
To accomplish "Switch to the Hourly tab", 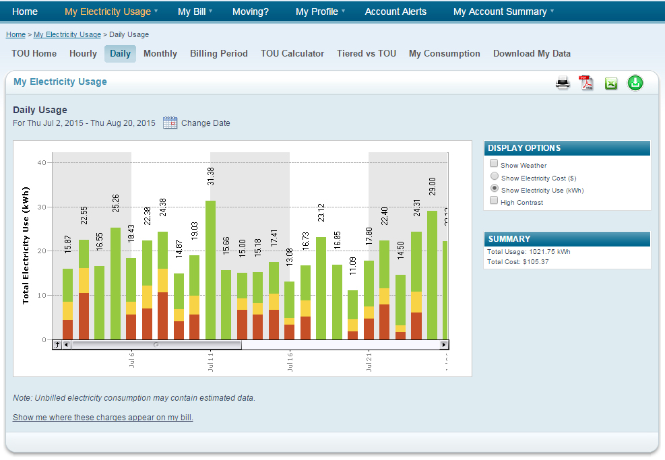I will coord(83,54).
